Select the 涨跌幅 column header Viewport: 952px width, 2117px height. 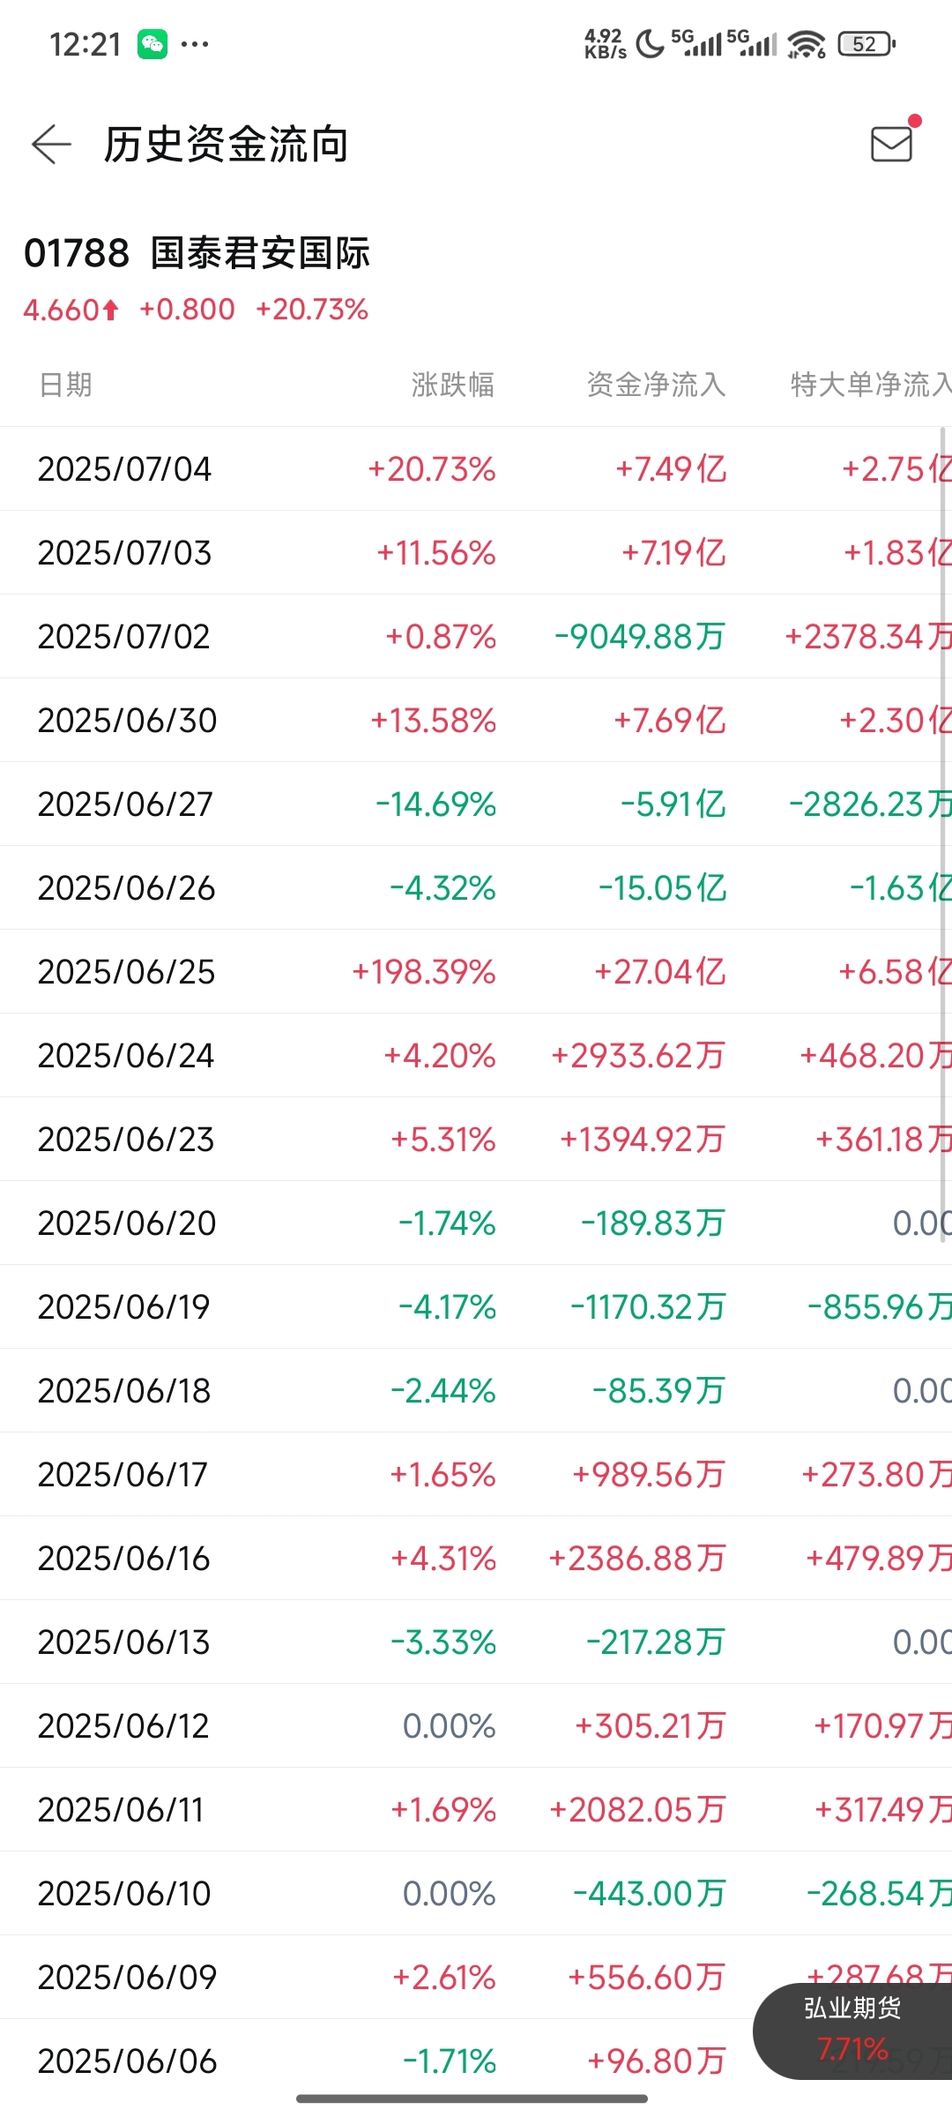(453, 385)
